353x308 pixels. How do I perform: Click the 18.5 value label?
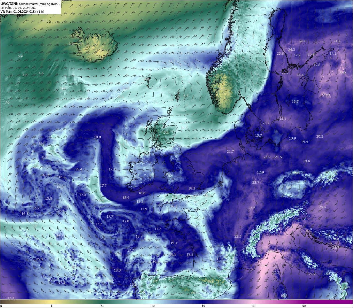click(x=173, y=254)
